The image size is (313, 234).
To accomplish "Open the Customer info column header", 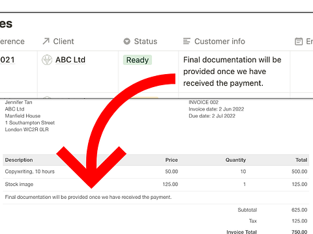I will click(x=214, y=41).
